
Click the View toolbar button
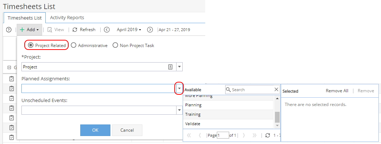(x=56, y=30)
